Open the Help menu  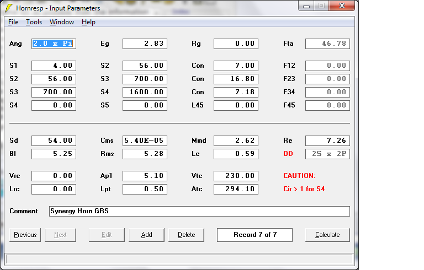88,22
